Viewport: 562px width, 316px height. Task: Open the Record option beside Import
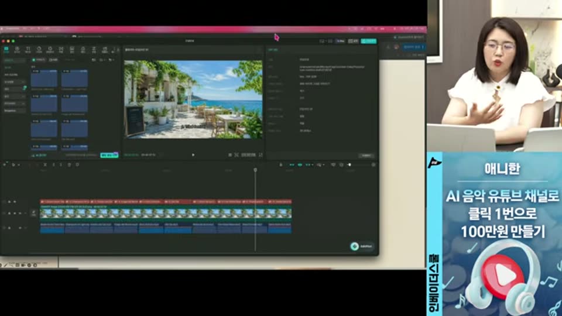(53, 60)
